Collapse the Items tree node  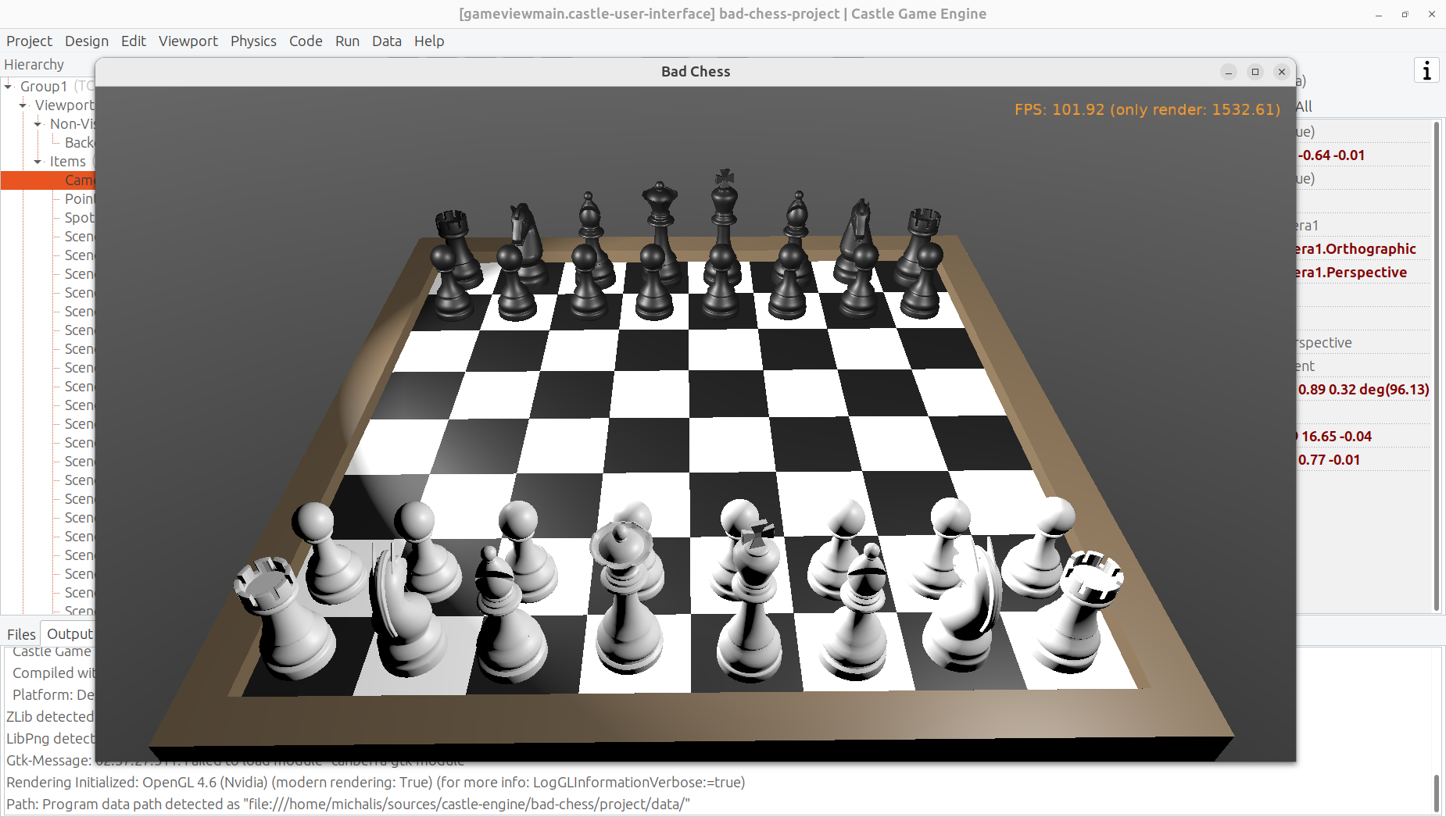(38, 161)
